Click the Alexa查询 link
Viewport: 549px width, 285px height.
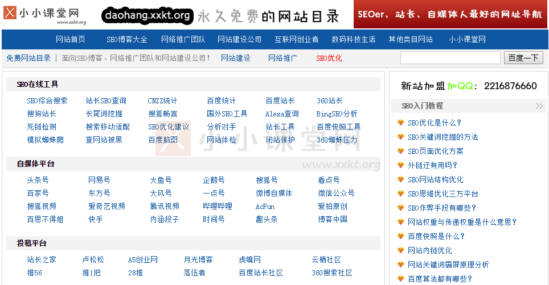[x=282, y=114]
